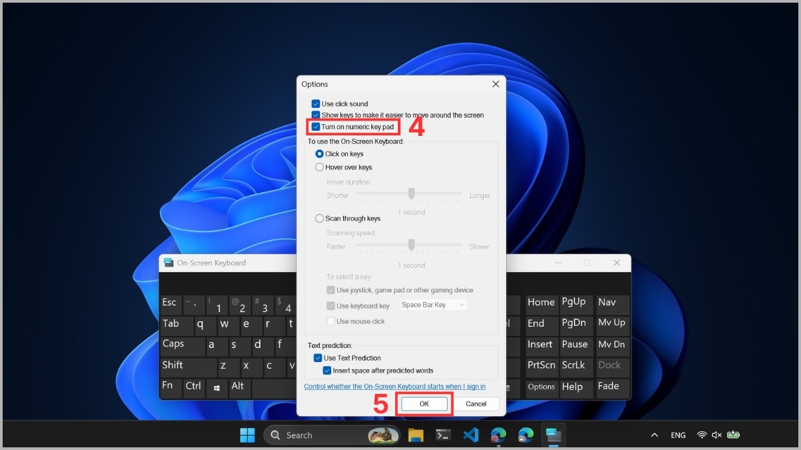Toggle the Use mouse click checkbox

pos(330,321)
